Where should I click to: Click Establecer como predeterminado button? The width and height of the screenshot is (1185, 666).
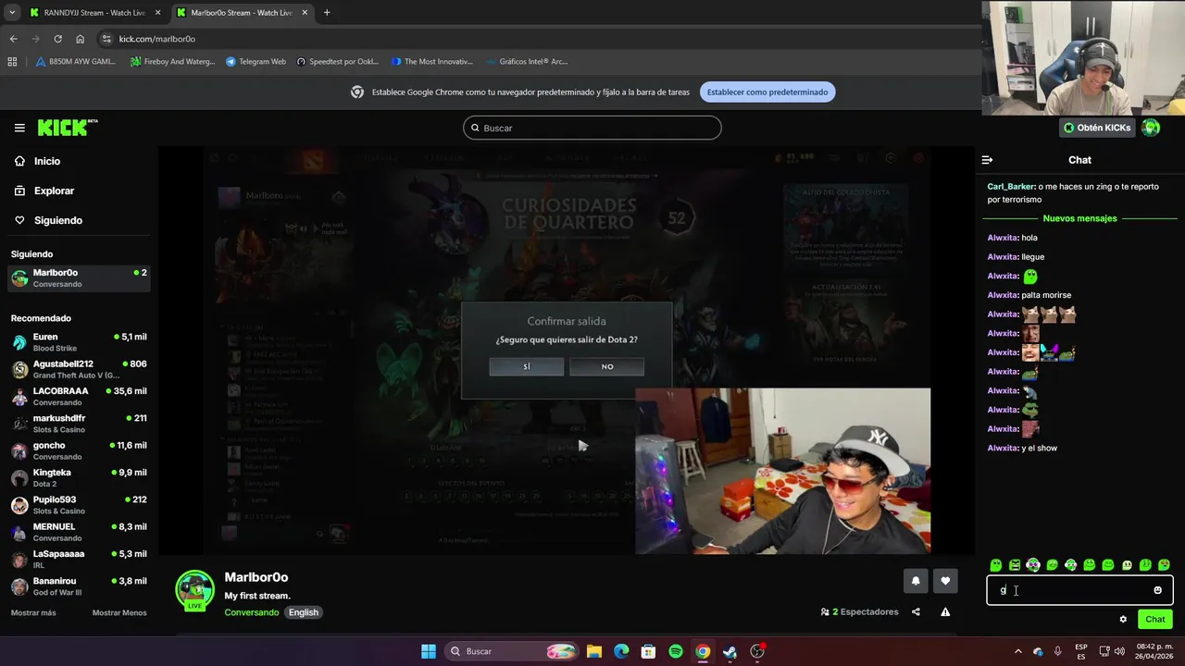pos(767,92)
